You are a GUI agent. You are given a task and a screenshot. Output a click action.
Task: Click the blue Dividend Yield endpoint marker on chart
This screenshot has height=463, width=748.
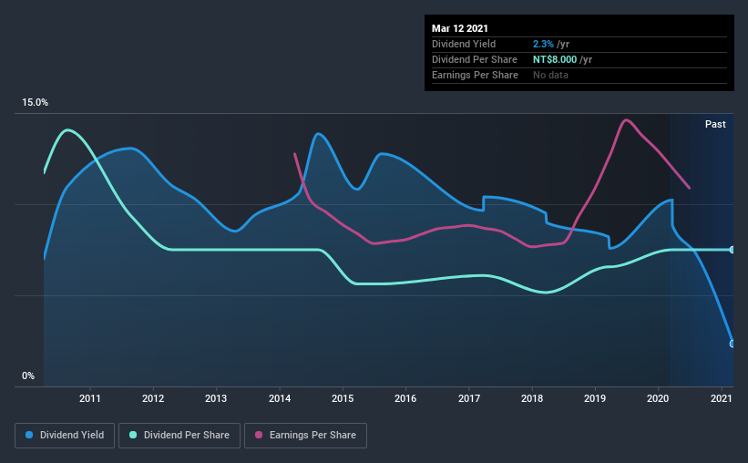[733, 344]
